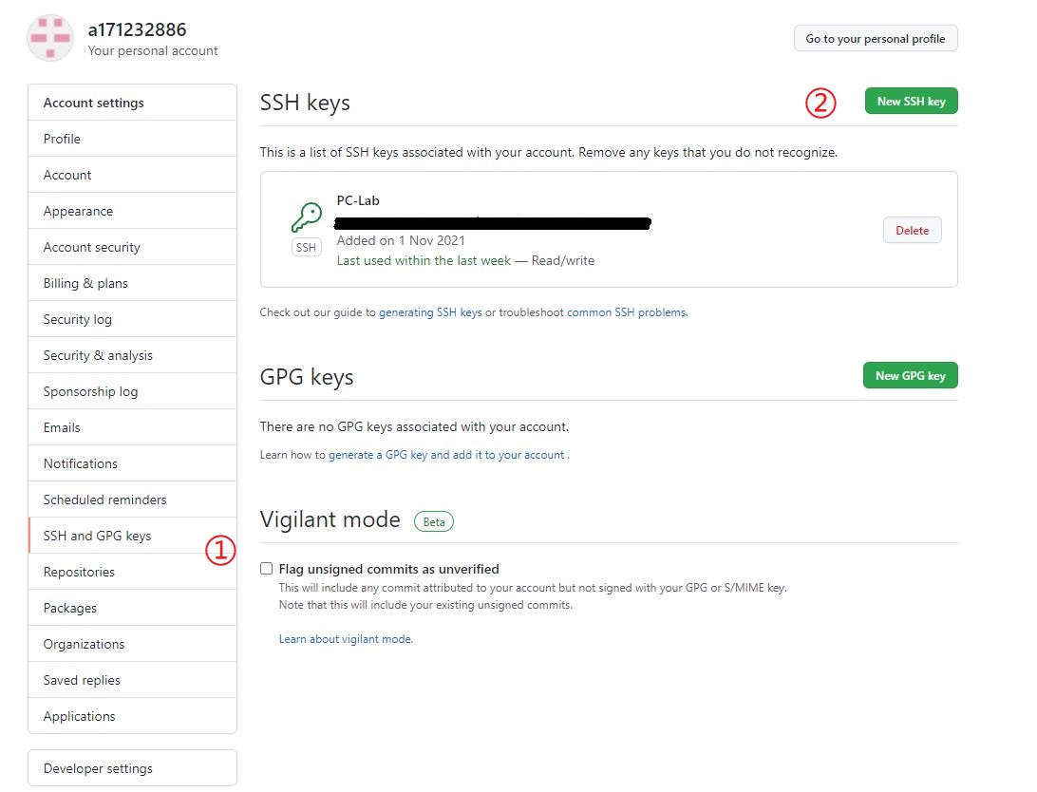This screenshot has height=792, width=1037.
Task: Open Notifications settings
Action: pos(132,463)
